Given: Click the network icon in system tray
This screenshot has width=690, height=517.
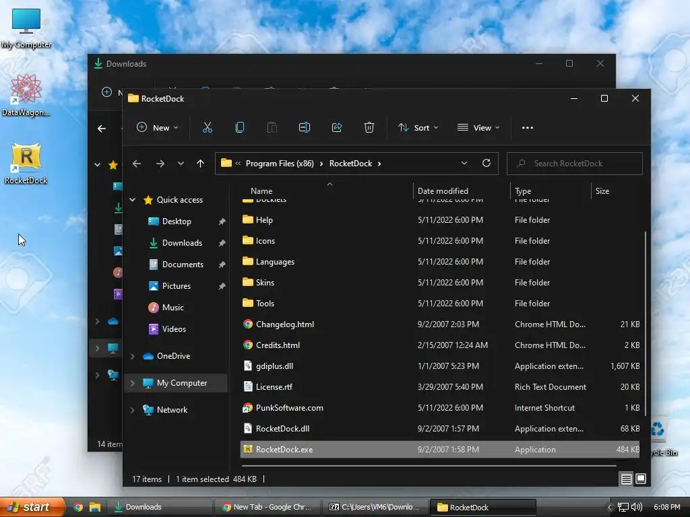Looking at the screenshot, I should pos(623,507).
